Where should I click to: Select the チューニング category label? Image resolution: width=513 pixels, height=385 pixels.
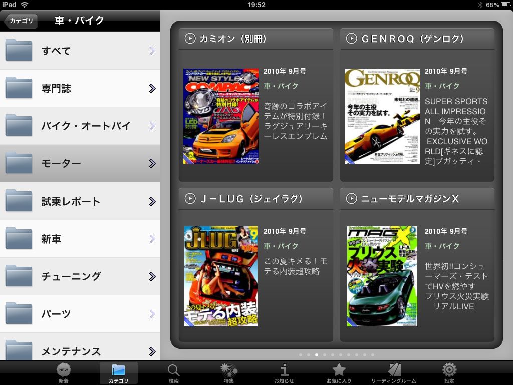point(71,276)
